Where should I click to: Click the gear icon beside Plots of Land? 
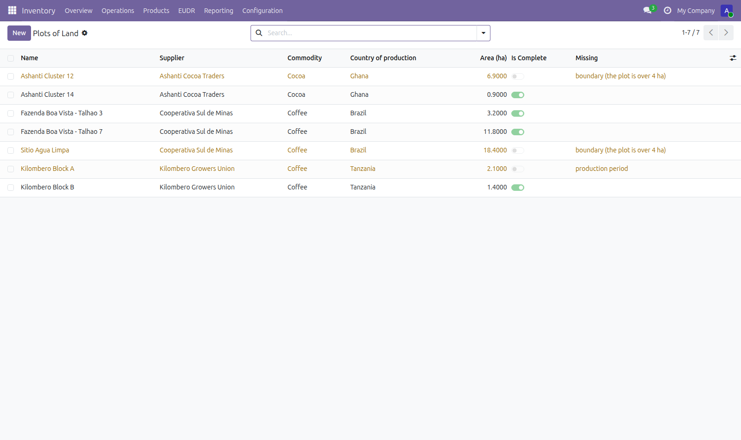[85, 33]
